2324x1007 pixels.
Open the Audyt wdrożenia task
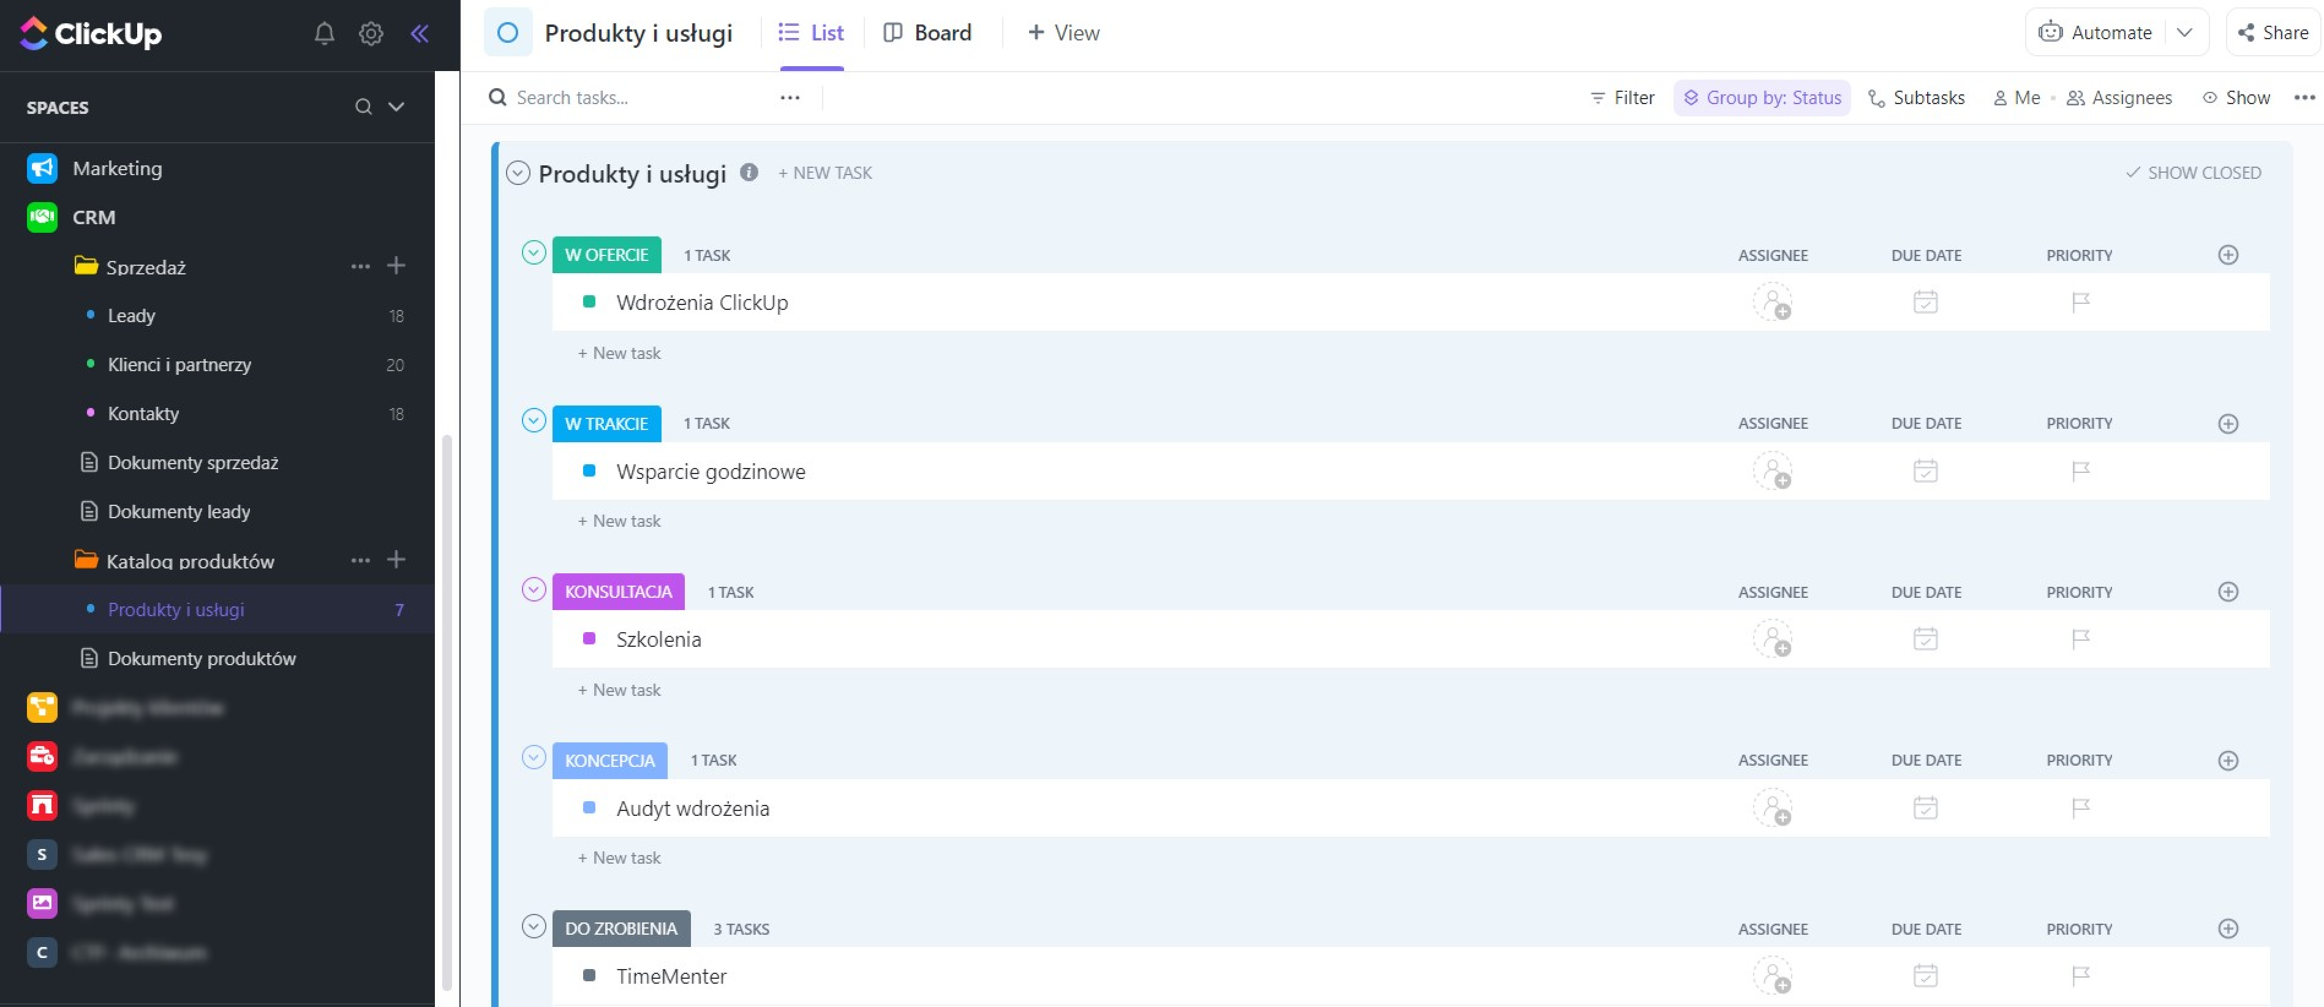pyautogui.click(x=693, y=809)
